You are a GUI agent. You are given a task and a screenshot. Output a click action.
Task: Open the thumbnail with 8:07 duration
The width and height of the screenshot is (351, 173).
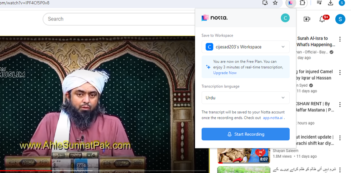(244, 156)
